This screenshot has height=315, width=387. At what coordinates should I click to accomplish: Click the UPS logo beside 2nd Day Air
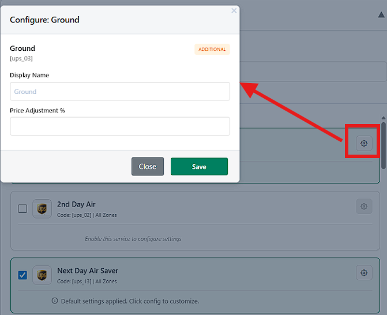click(x=42, y=209)
